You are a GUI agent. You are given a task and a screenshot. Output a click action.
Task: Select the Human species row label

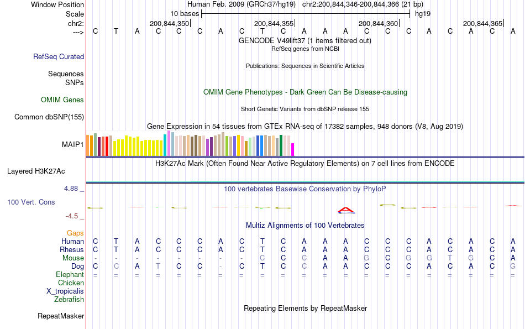tap(72, 241)
